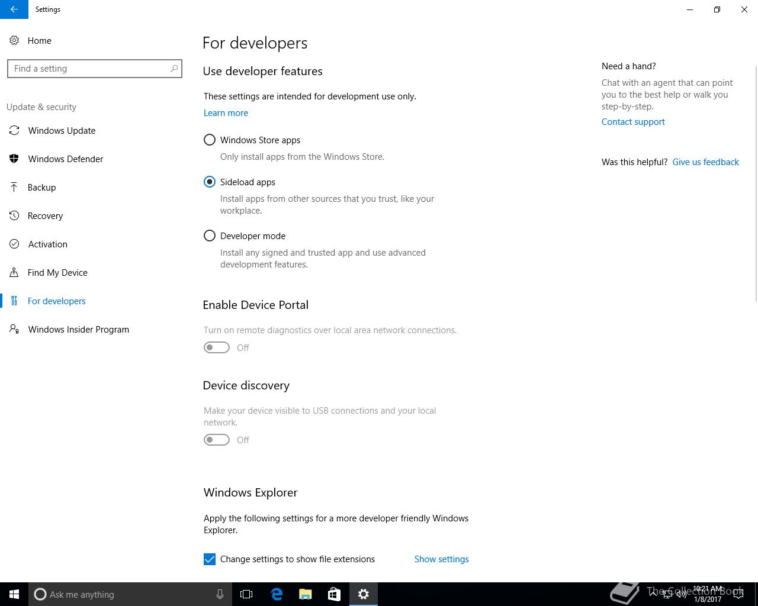Open Task View on taskbar
The image size is (758, 606).
(x=246, y=594)
